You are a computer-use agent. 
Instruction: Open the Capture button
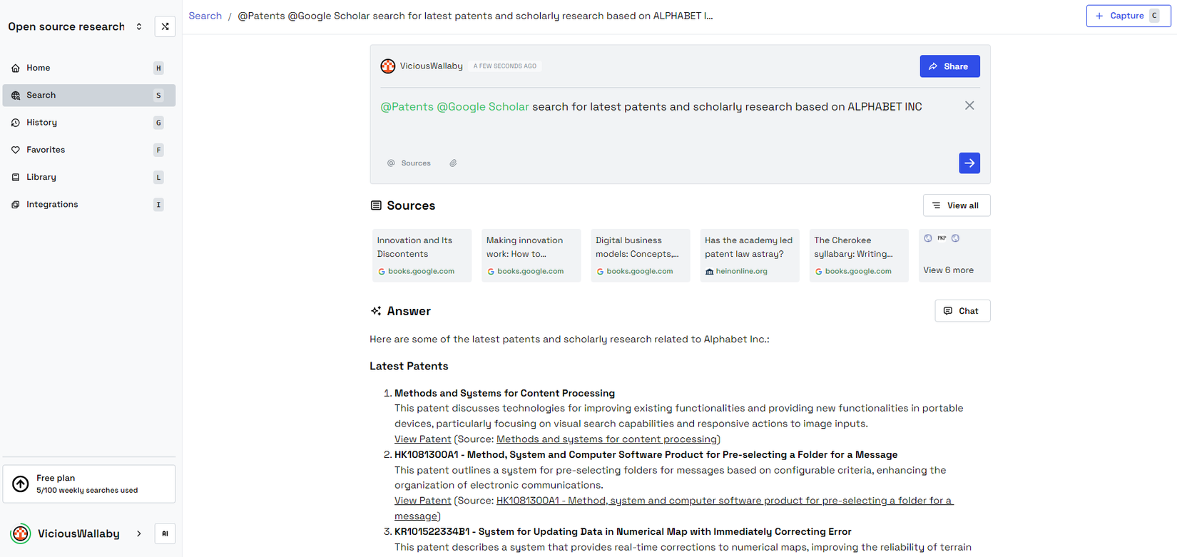1127,16
